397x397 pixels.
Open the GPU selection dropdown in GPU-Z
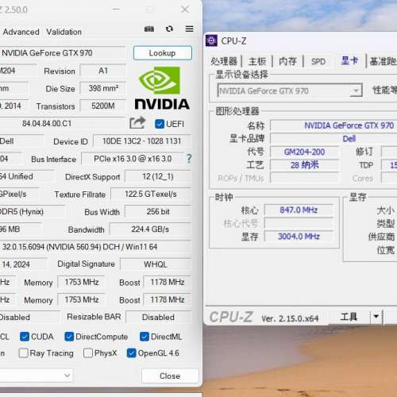[x=36, y=376]
